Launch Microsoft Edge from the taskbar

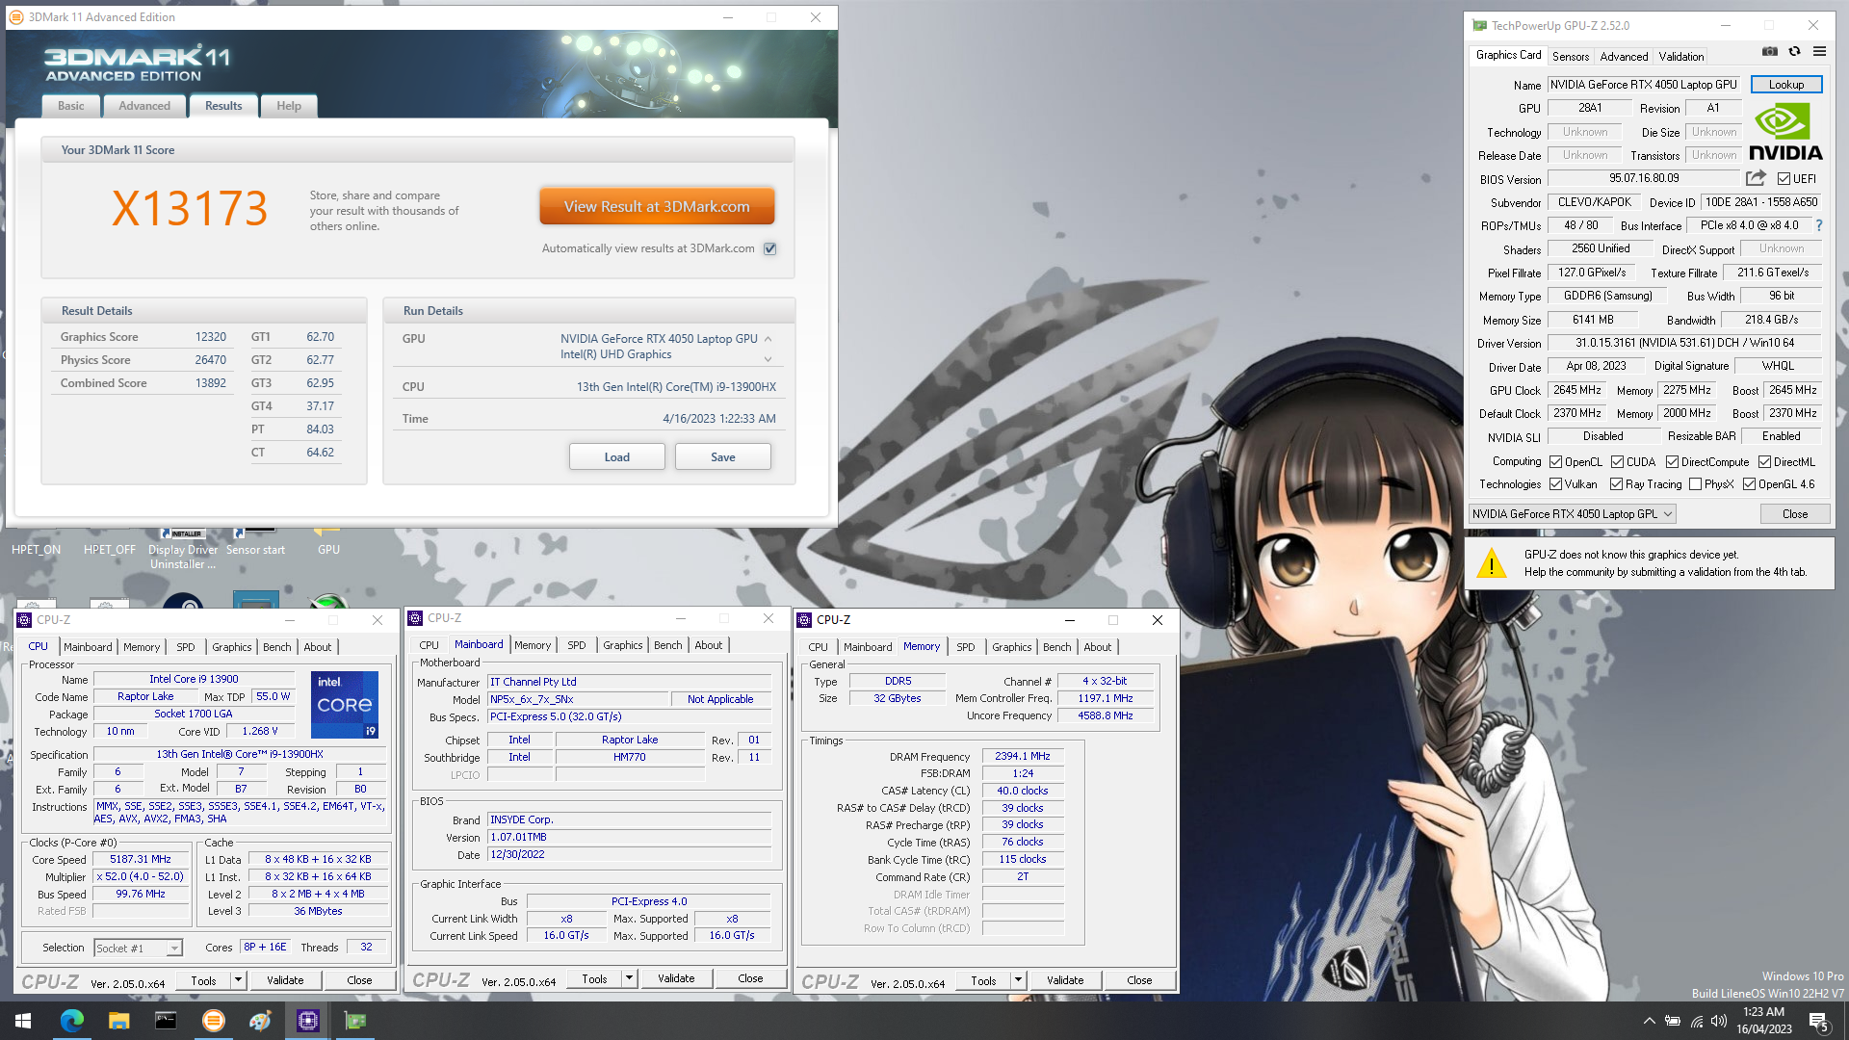[x=71, y=1021]
